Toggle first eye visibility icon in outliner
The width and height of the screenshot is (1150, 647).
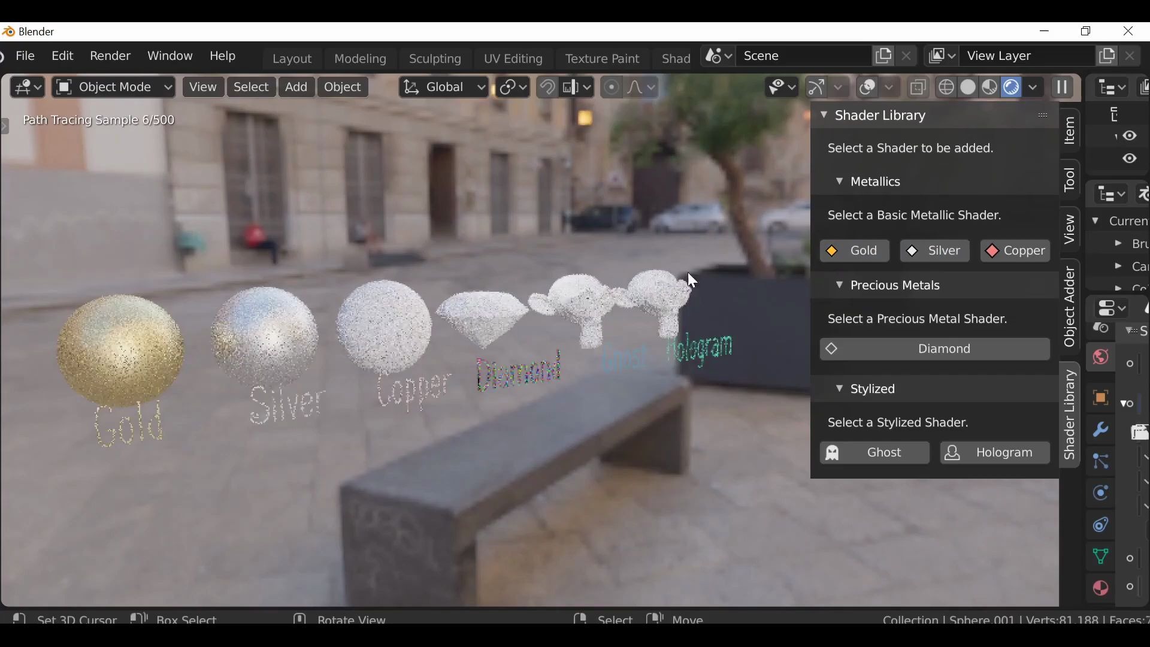tap(1130, 137)
